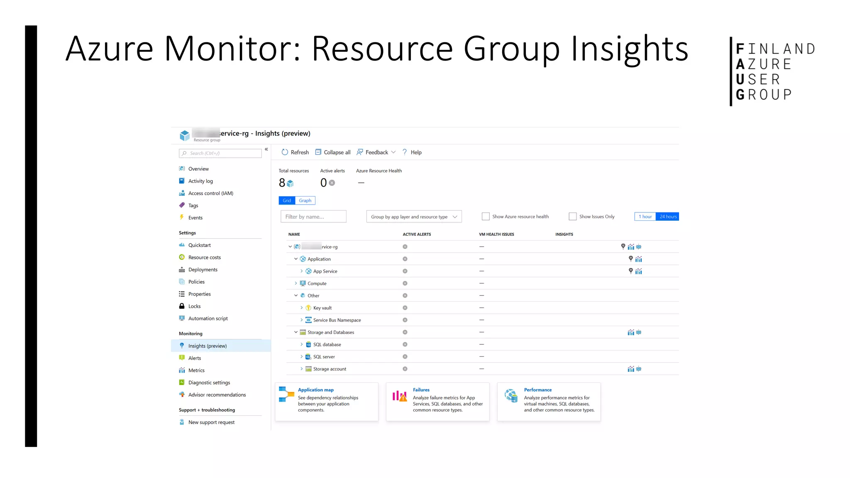Switch to Graph view
The width and height of the screenshot is (850, 478).
[305, 200]
